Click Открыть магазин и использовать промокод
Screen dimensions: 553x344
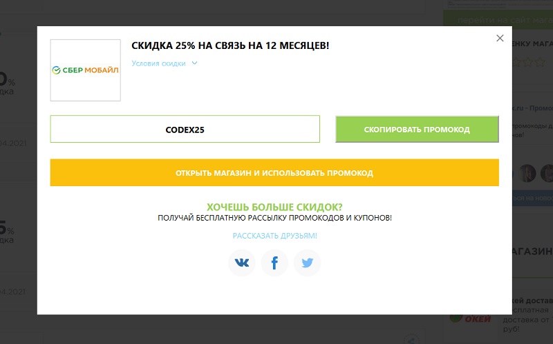[274, 173]
